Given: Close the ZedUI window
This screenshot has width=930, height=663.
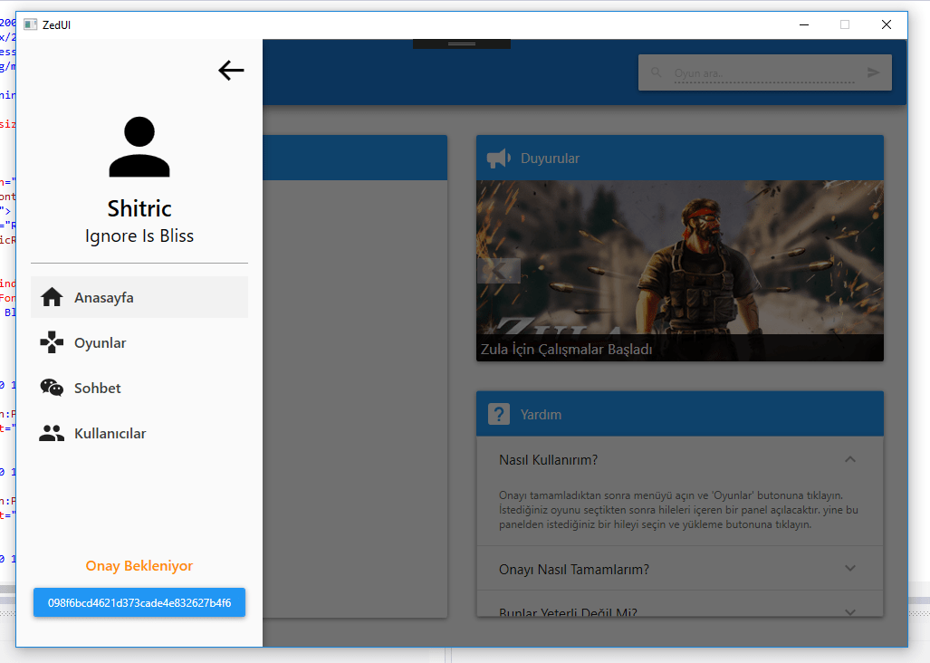Looking at the screenshot, I should pos(887,24).
